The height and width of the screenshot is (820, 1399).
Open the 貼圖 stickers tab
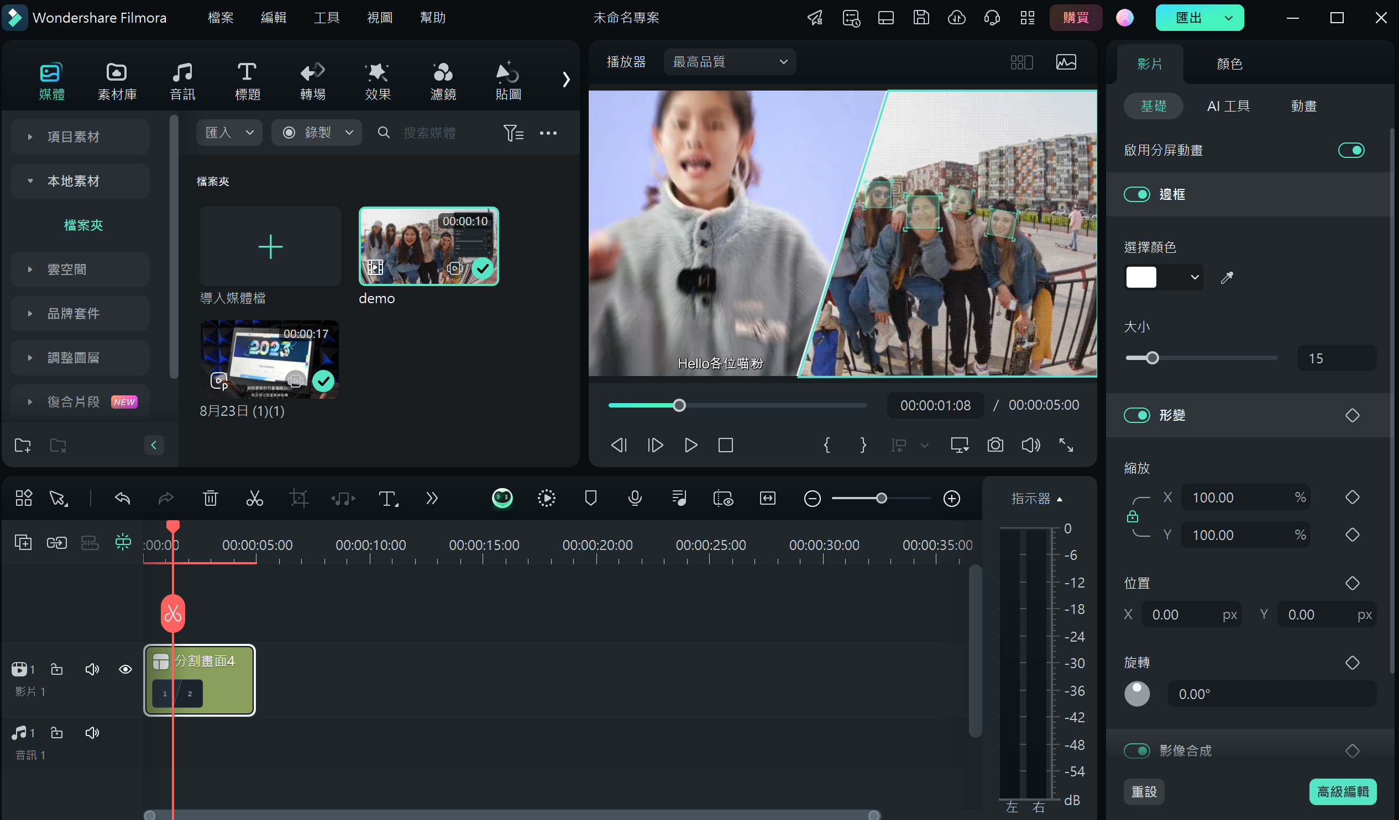click(508, 81)
